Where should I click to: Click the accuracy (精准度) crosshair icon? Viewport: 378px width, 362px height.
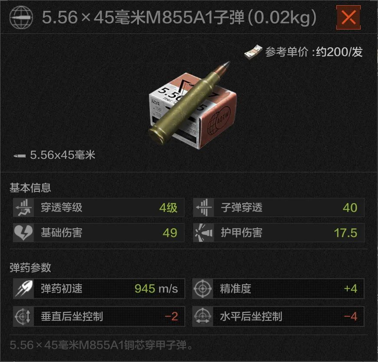click(203, 289)
